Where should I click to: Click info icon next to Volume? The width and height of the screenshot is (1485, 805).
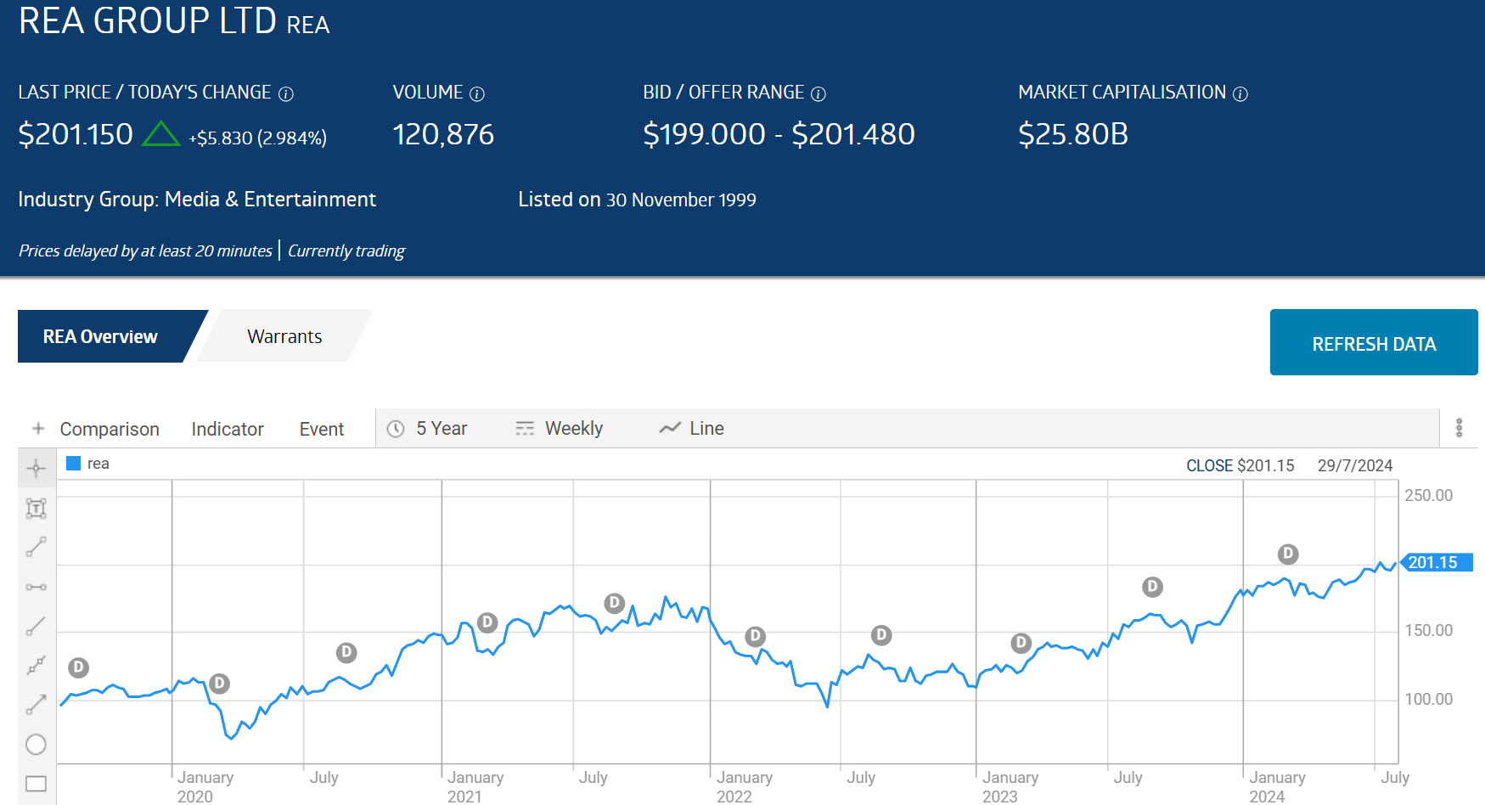coord(477,93)
